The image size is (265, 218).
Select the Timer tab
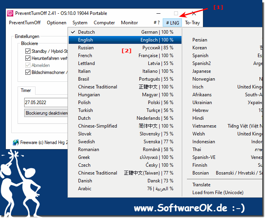26,90
